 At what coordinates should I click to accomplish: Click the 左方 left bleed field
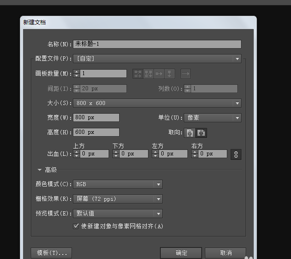pos(173,154)
